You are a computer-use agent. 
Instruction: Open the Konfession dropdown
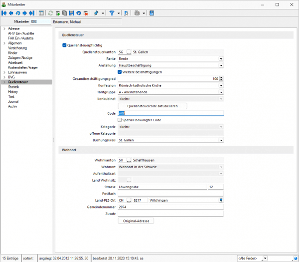pyautogui.click(x=221, y=85)
